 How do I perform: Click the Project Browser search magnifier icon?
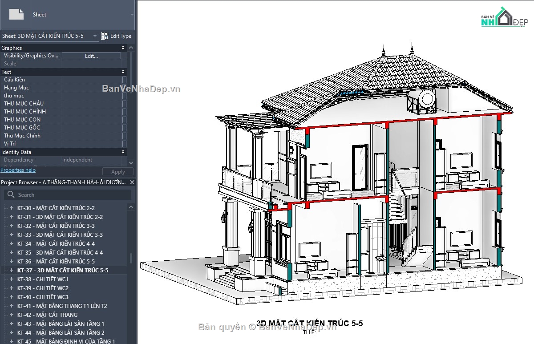click(11, 195)
